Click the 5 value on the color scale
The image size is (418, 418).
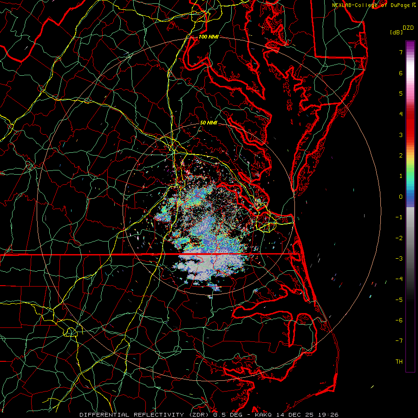click(401, 93)
